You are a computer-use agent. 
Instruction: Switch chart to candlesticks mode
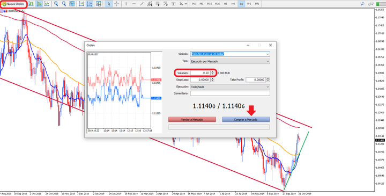[39, 4]
